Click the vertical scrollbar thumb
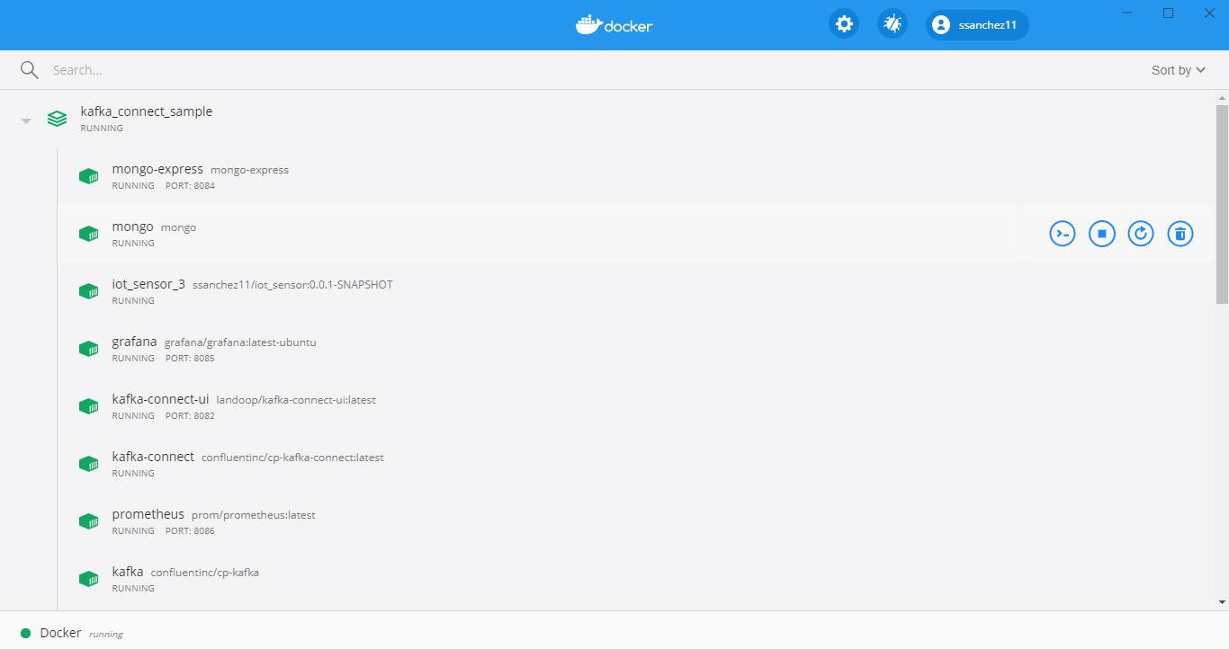1229x649 pixels. click(1222, 204)
